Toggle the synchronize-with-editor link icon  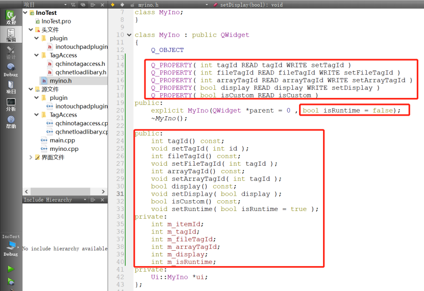point(83,5)
